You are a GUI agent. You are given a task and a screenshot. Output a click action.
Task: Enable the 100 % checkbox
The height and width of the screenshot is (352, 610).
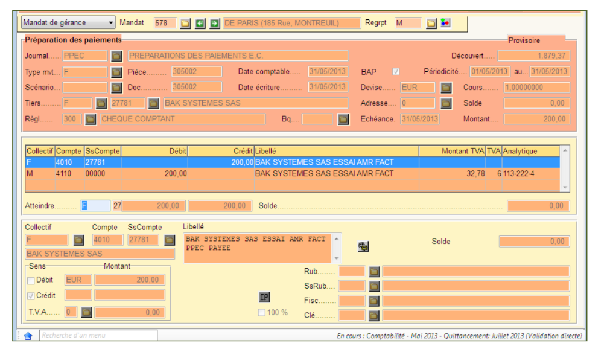[262, 313]
